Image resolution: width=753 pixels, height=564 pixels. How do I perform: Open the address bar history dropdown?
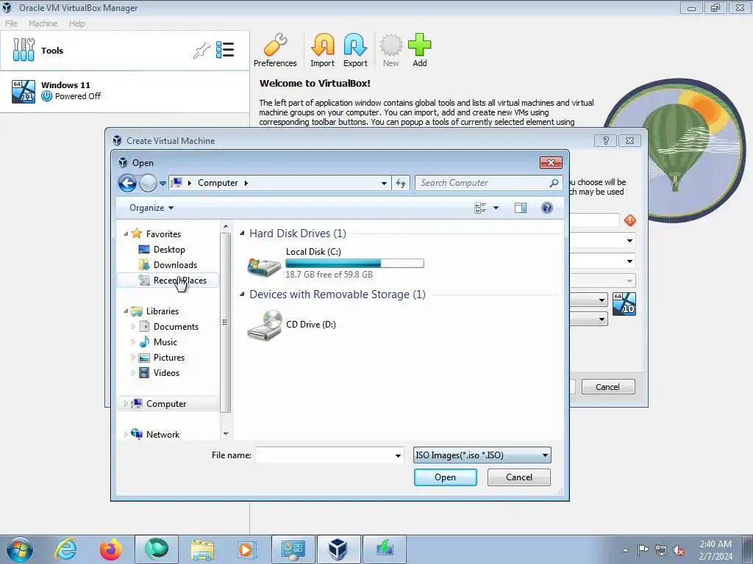(x=384, y=183)
